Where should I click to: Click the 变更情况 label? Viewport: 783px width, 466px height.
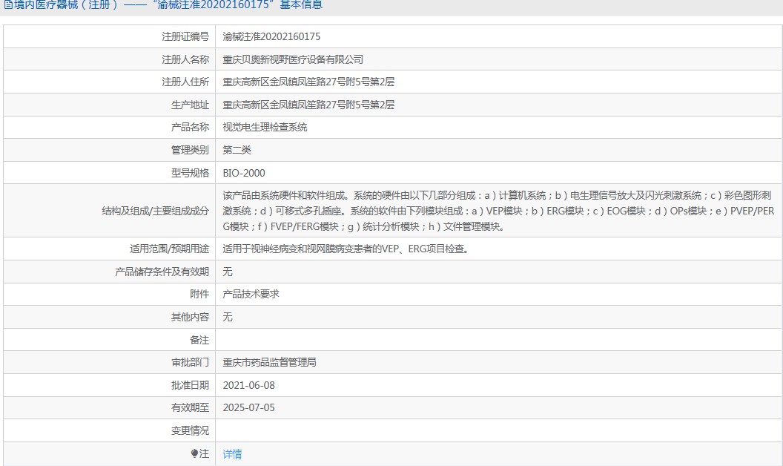pos(191,431)
